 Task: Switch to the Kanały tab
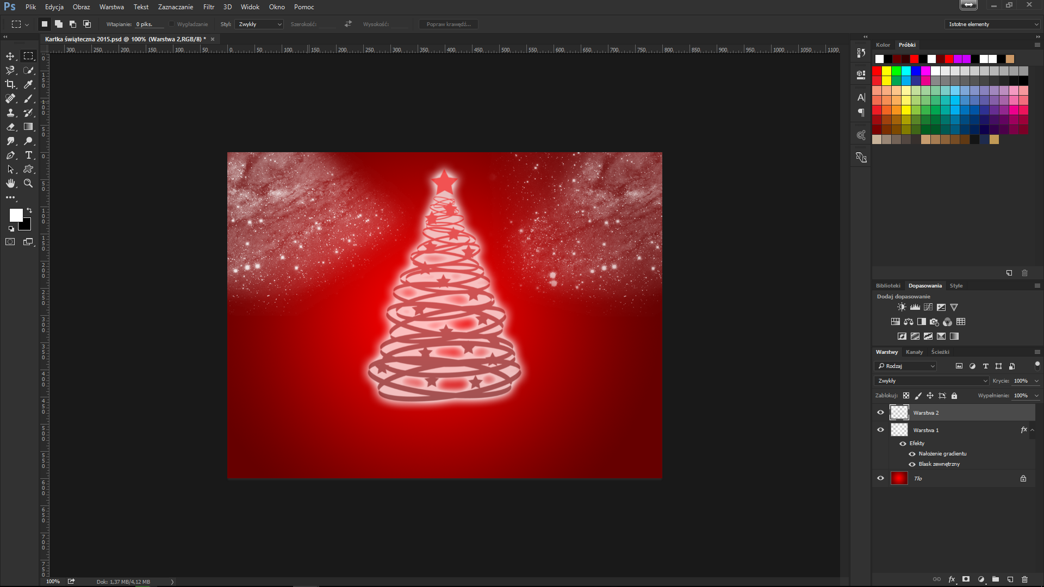click(x=914, y=352)
